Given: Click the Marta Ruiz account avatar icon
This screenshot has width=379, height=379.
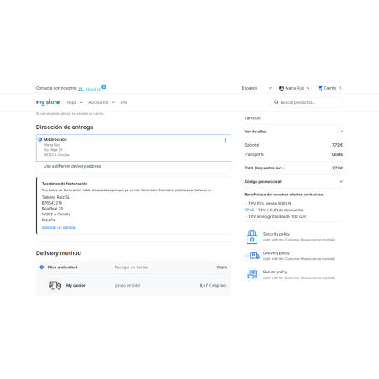Looking at the screenshot, I should click(282, 88).
